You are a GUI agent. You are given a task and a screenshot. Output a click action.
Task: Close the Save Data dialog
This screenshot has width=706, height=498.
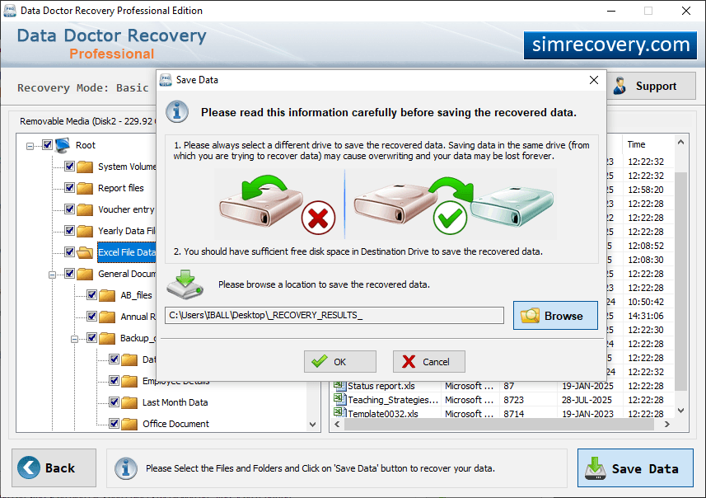[593, 80]
